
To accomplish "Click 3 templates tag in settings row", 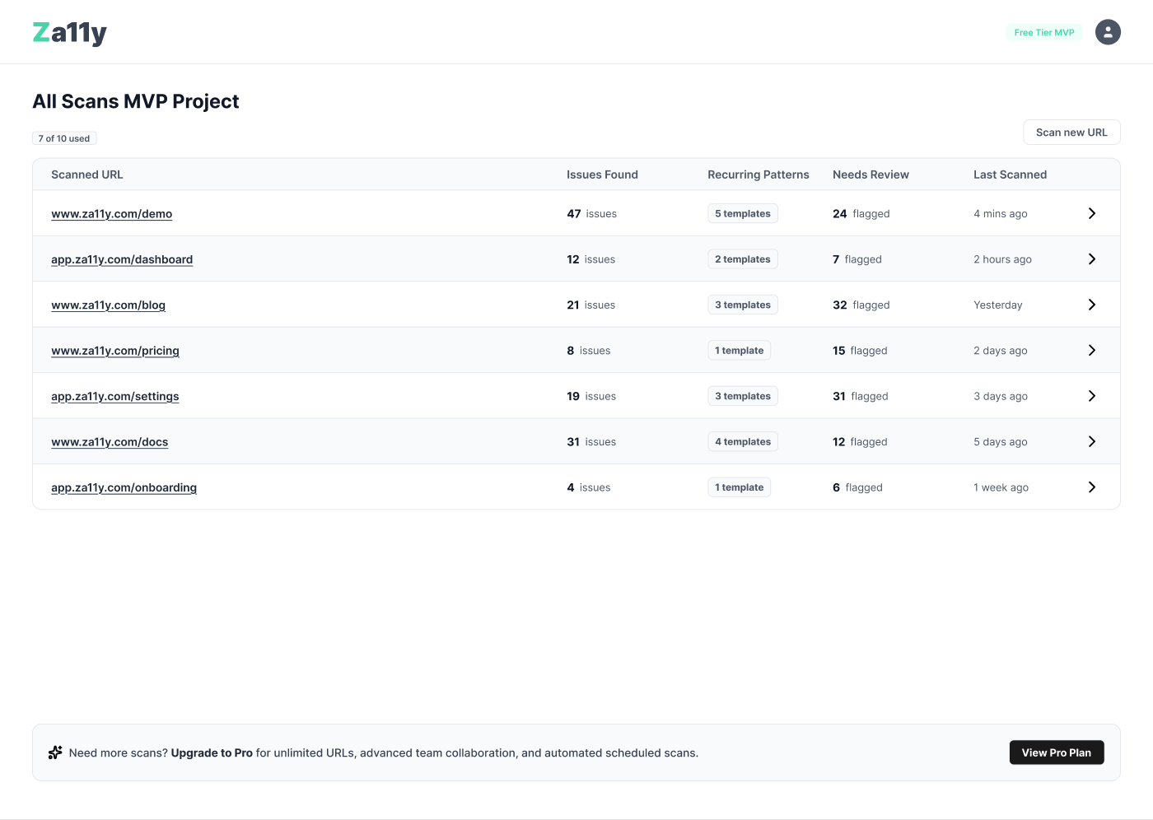I will [743, 396].
